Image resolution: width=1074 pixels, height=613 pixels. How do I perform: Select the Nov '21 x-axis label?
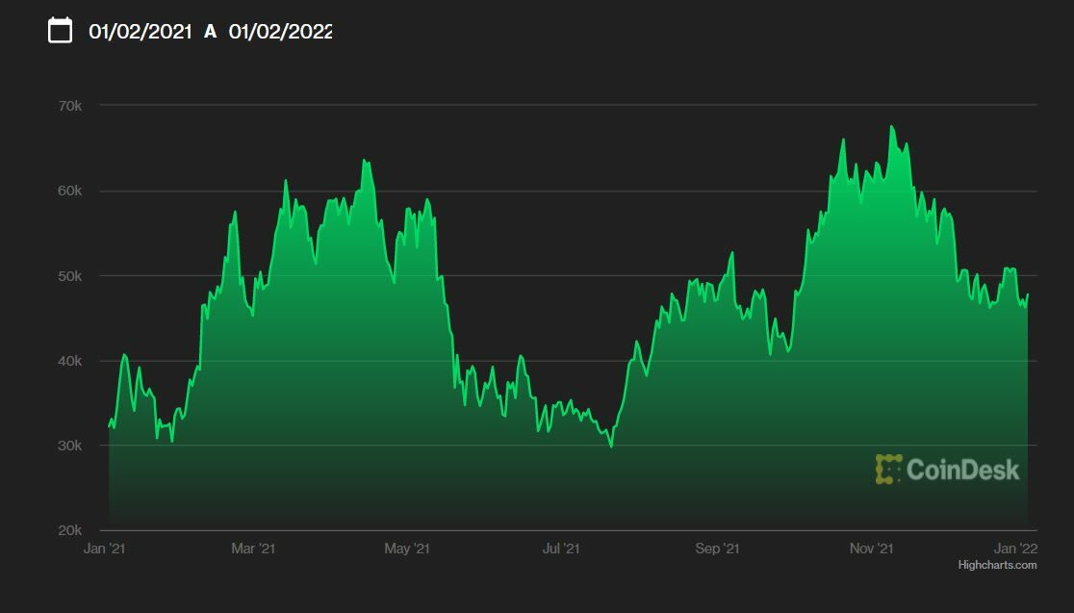click(871, 548)
